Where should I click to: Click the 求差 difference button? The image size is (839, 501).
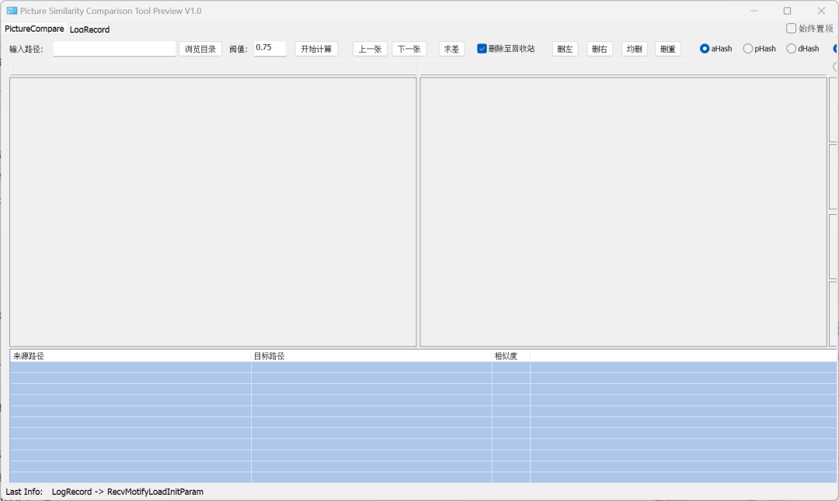(x=451, y=49)
